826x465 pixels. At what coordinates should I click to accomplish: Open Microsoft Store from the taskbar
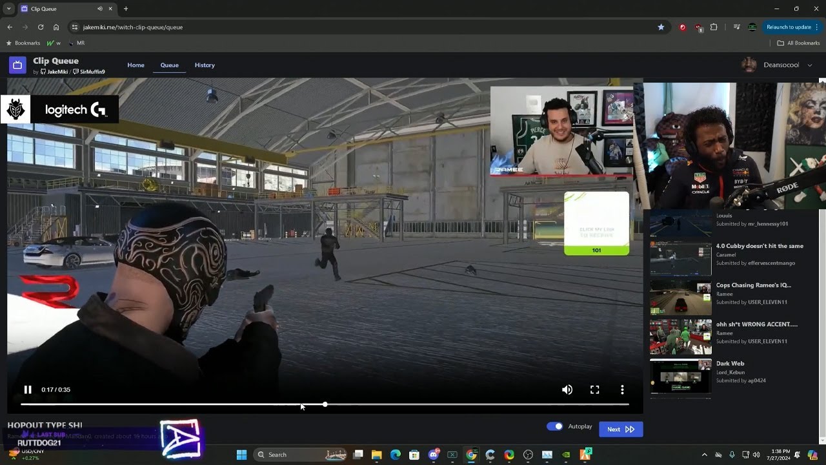coord(414,455)
